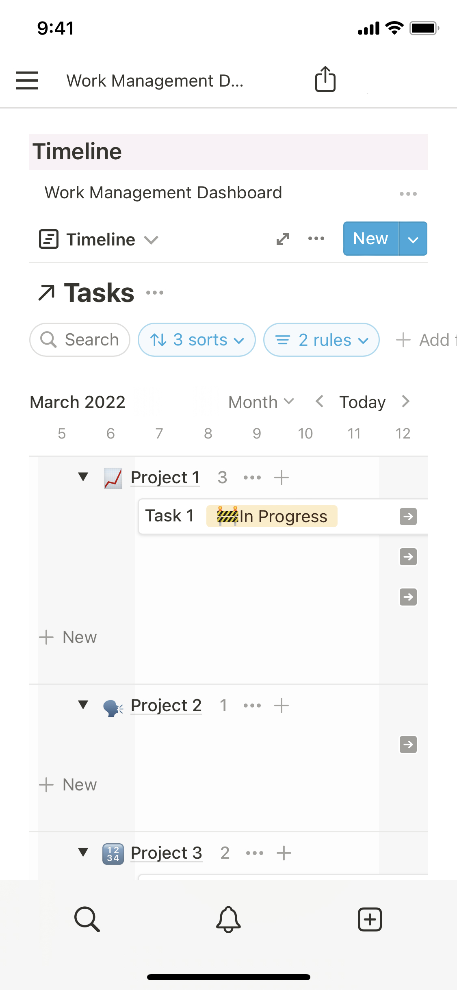The image size is (457, 990).
Task: Add a task to Project 1 group
Action: click(x=282, y=478)
